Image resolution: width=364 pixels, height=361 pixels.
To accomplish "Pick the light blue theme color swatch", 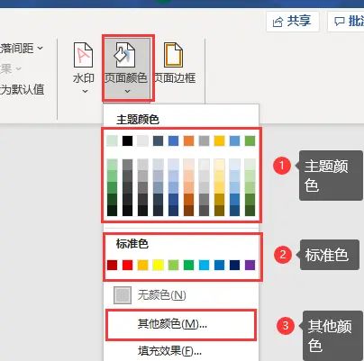I will tap(234, 140).
